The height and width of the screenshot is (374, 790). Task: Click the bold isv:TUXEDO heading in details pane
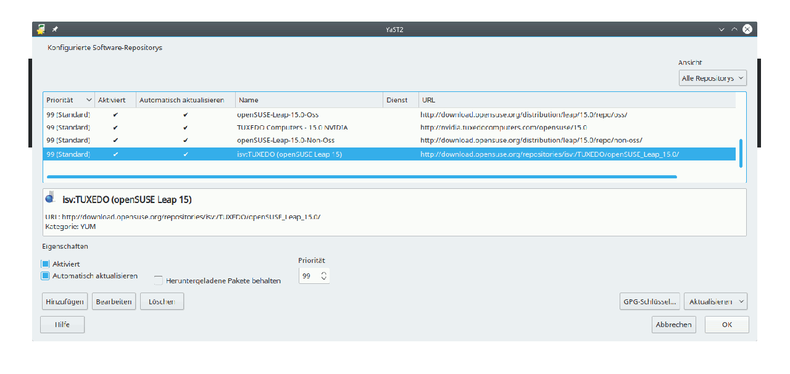coord(127,200)
